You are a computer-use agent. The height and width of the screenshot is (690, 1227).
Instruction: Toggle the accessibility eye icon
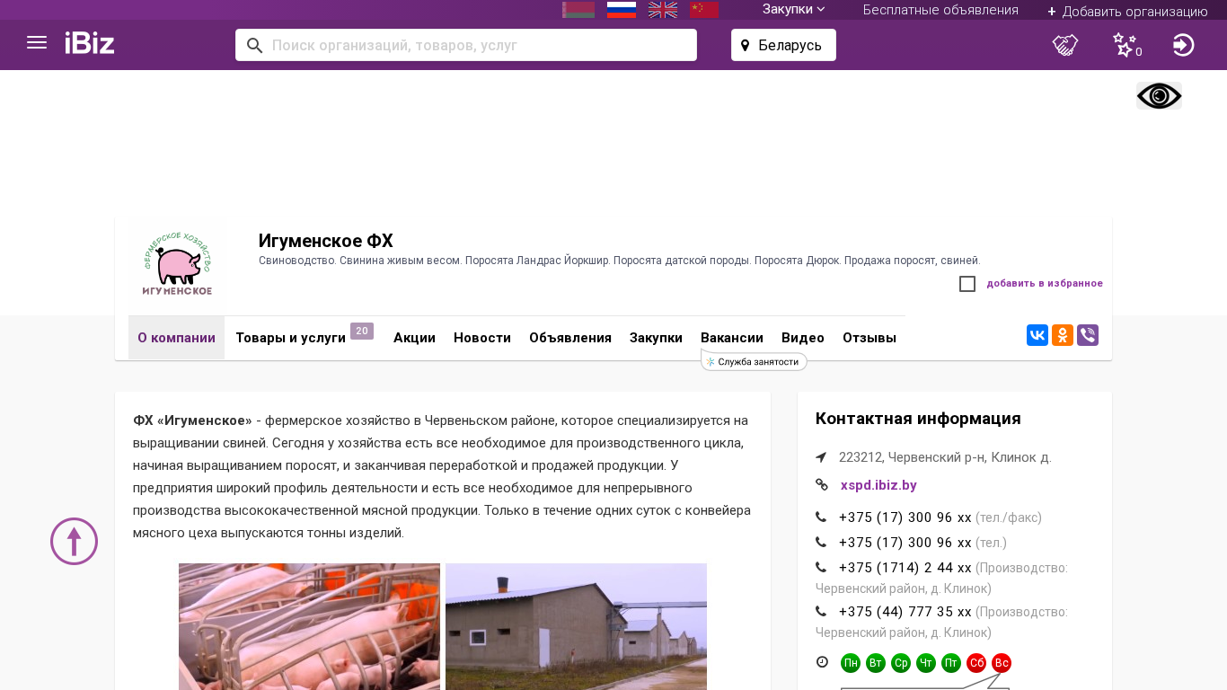pyautogui.click(x=1159, y=96)
